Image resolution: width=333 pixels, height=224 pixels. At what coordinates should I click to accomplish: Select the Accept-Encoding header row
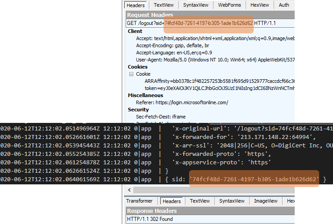(173, 45)
